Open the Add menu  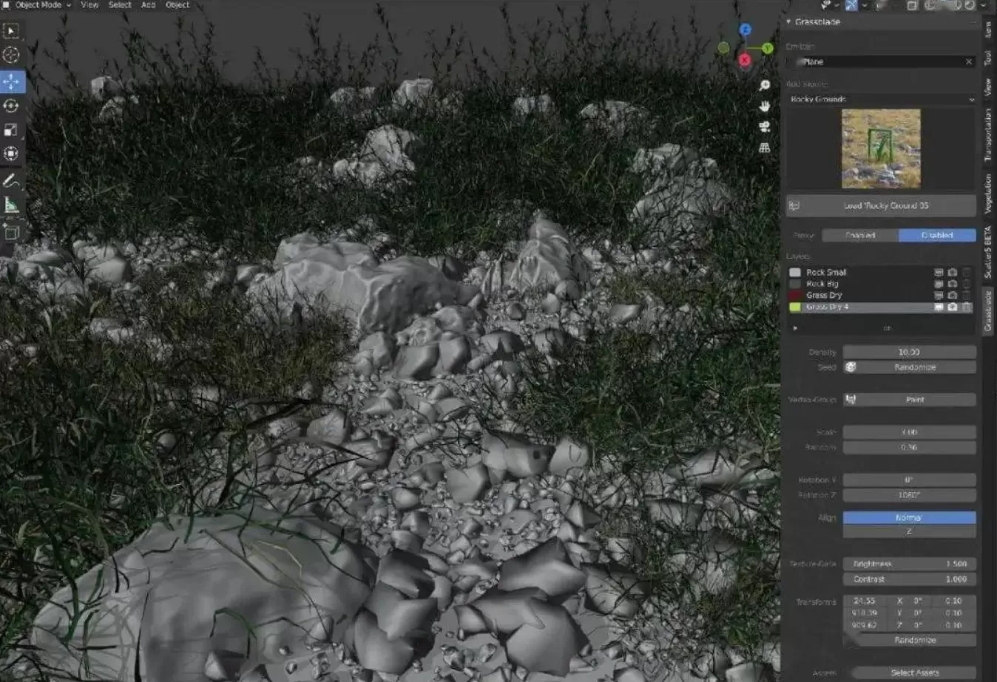148,5
